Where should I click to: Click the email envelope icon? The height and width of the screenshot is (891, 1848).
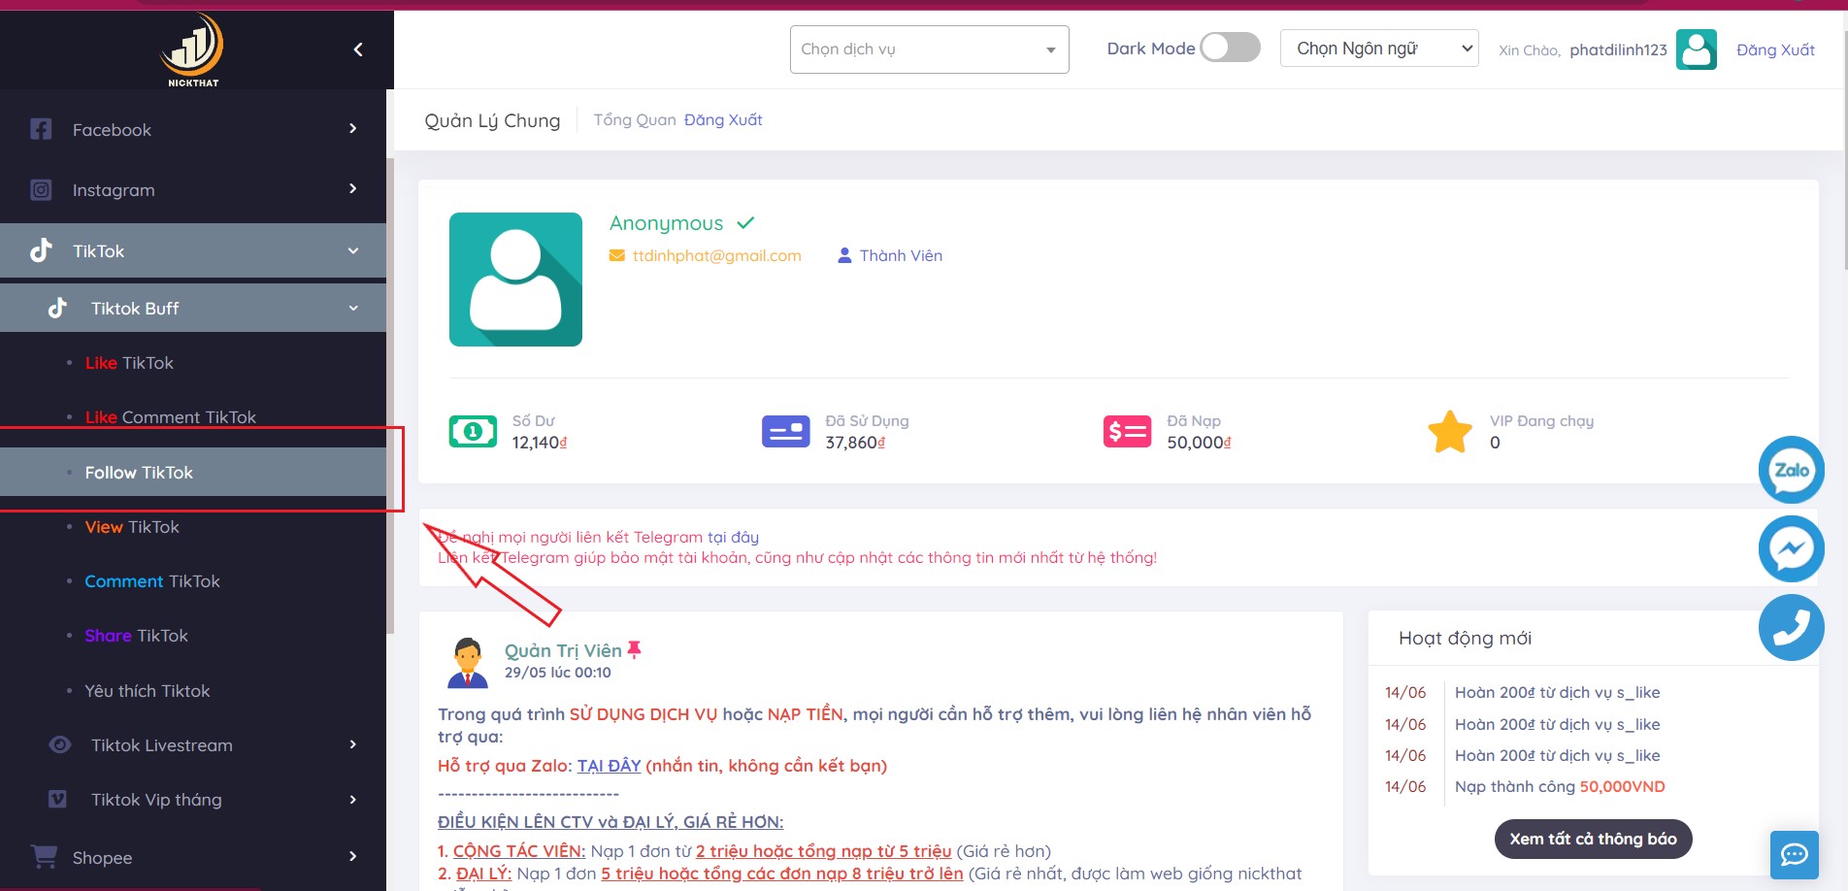[616, 255]
